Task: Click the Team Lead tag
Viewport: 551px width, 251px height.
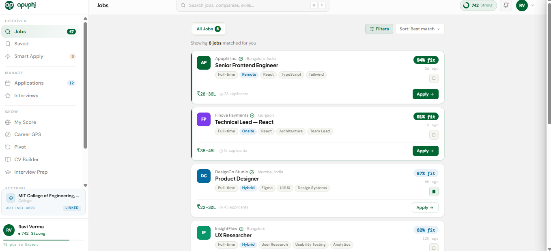Action: [320, 131]
